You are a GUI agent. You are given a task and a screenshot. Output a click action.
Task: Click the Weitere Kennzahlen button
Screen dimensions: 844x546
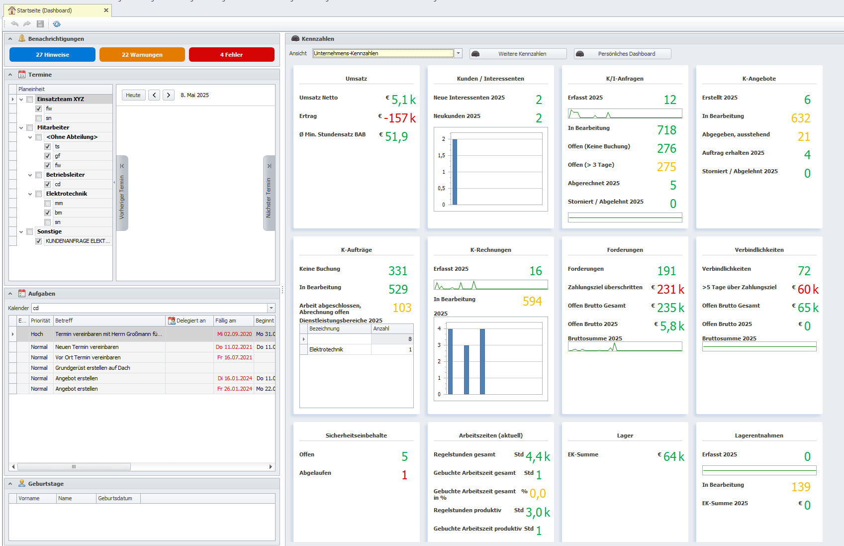point(518,54)
